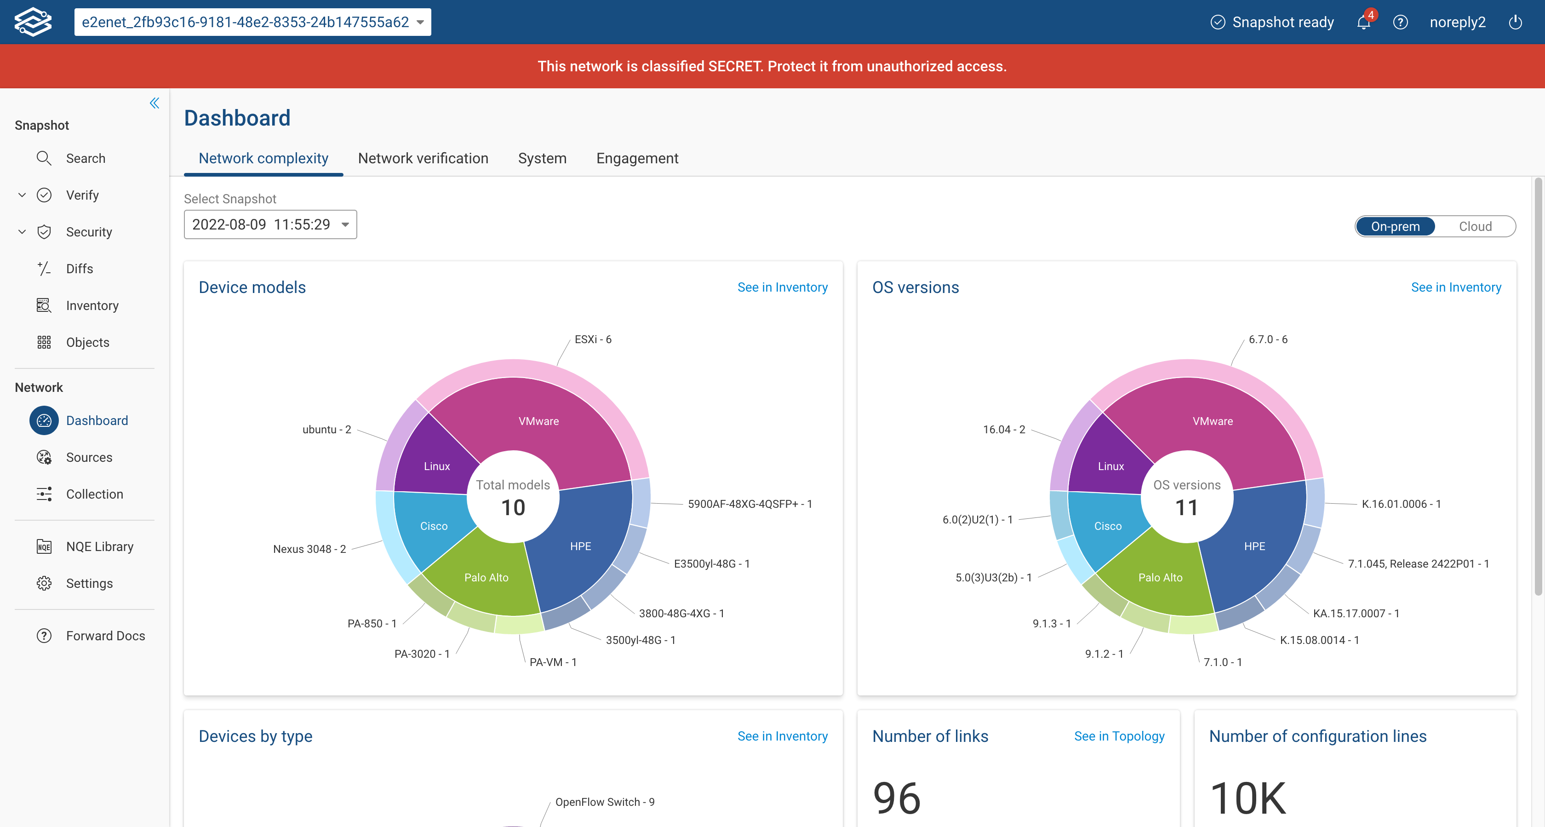Open the snapshot date dropdown

[270, 224]
